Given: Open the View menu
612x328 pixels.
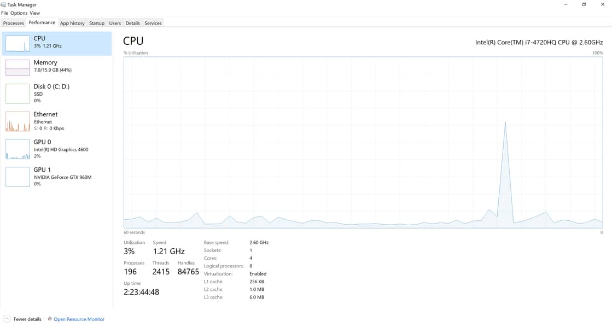Looking at the screenshot, I should click(34, 13).
